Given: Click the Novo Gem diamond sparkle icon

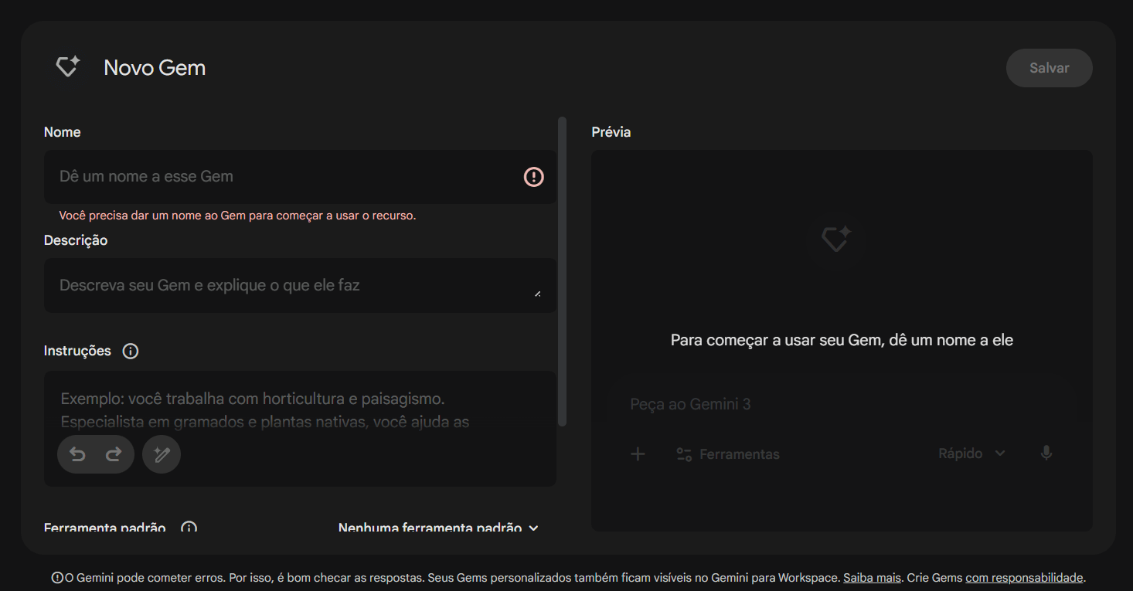Looking at the screenshot, I should click(68, 67).
